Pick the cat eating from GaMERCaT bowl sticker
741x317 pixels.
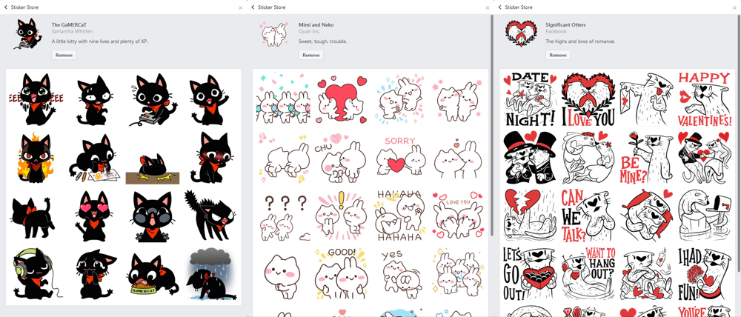pos(153,275)
